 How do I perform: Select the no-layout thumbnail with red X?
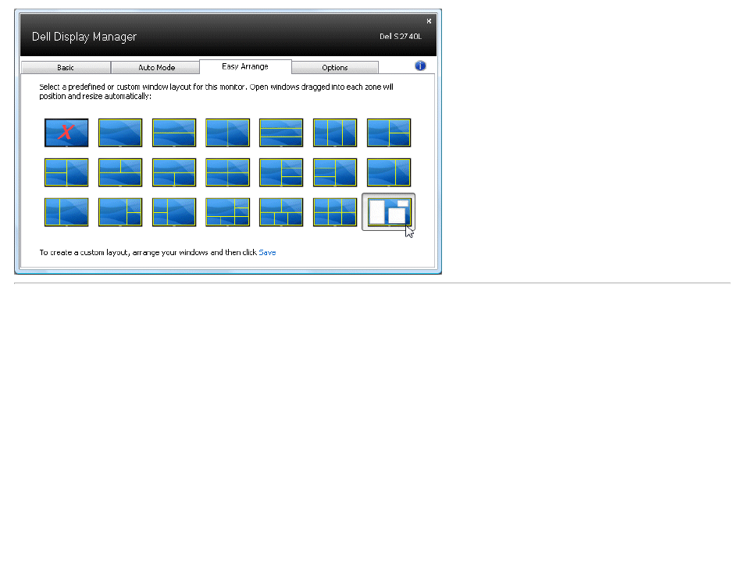click(66, 133)
